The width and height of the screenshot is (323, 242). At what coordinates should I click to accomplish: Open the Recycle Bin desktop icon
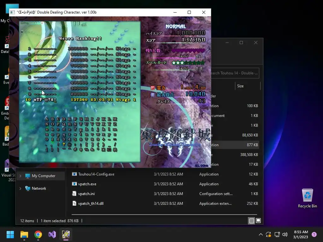[307, 198]
